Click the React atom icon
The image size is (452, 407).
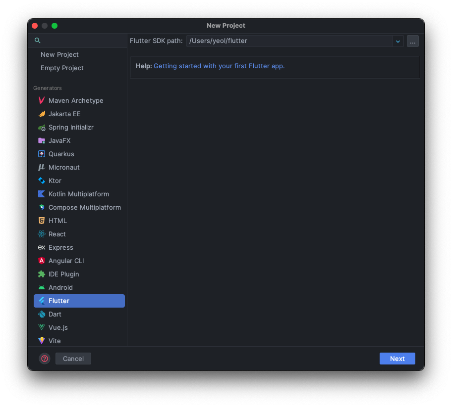pos(42,234)
